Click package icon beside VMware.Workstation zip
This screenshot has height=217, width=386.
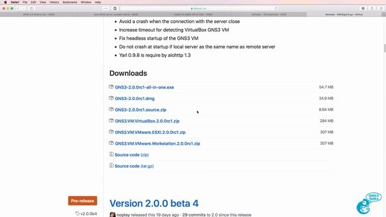(x=111, y=143)
